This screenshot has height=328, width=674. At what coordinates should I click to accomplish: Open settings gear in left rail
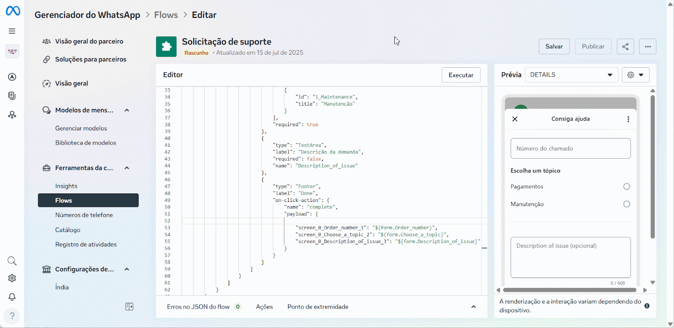pos(12,278)
